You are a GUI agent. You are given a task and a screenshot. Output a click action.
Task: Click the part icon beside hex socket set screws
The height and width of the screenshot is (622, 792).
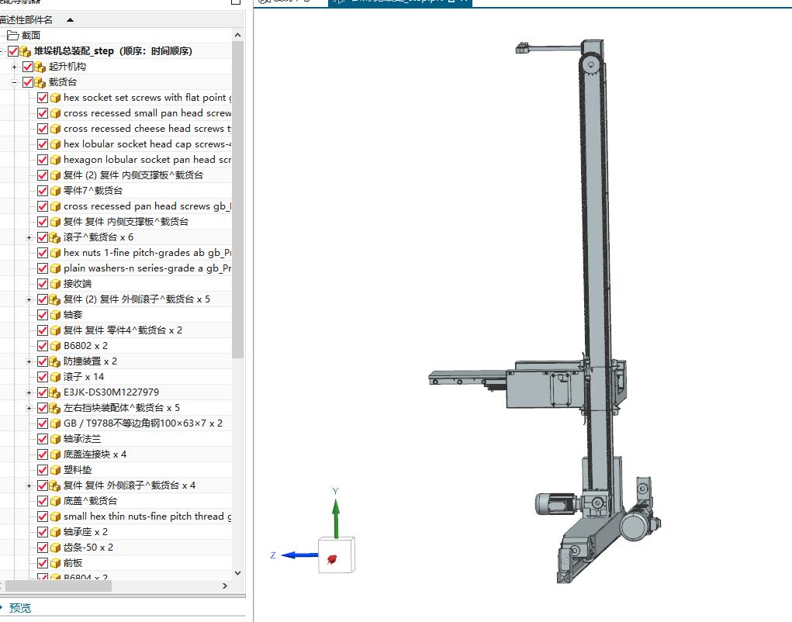point(55,98)
